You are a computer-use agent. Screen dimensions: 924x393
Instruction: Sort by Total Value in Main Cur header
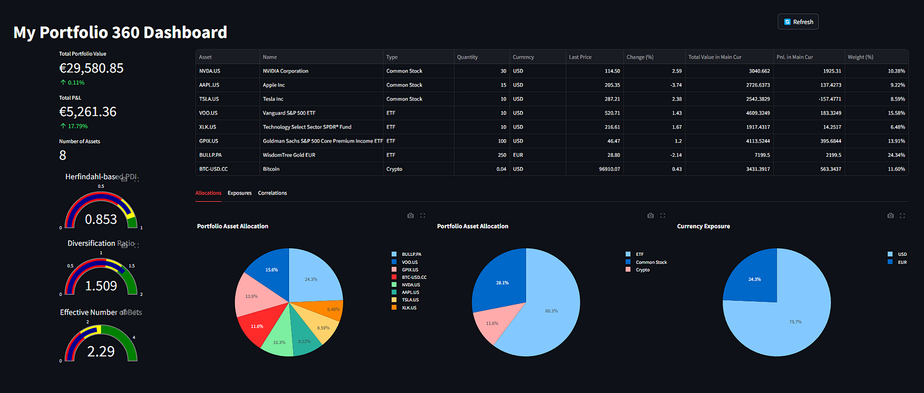729,57
